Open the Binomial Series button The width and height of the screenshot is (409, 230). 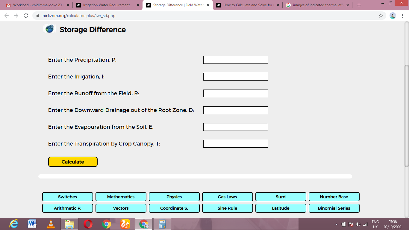[334, 208]
